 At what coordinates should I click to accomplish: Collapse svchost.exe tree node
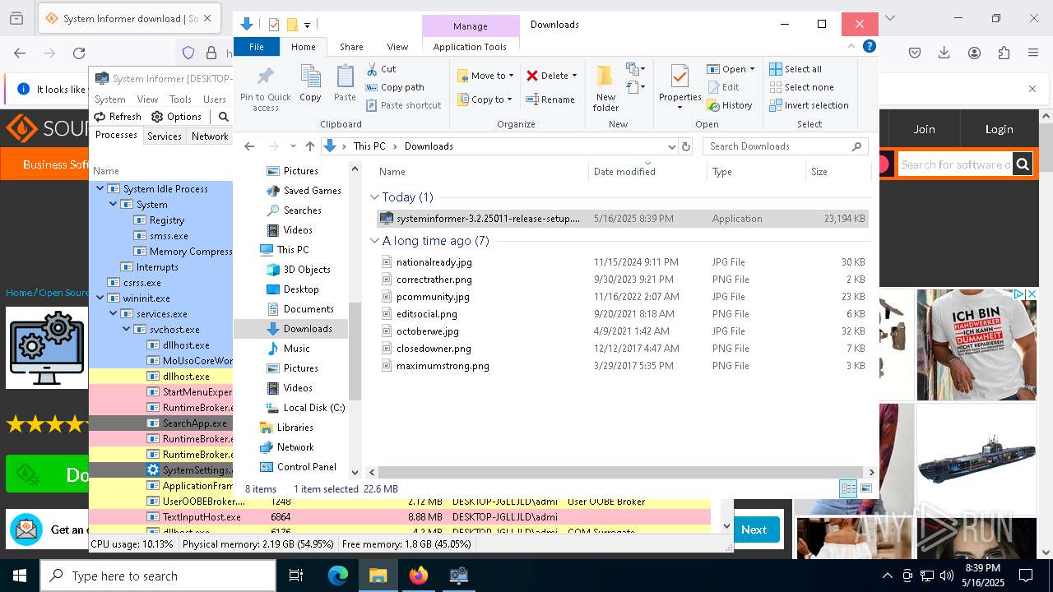point(127,329)
